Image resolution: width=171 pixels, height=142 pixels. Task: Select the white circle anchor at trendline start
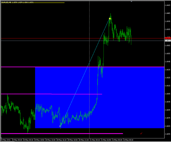[x=60, y=126]
